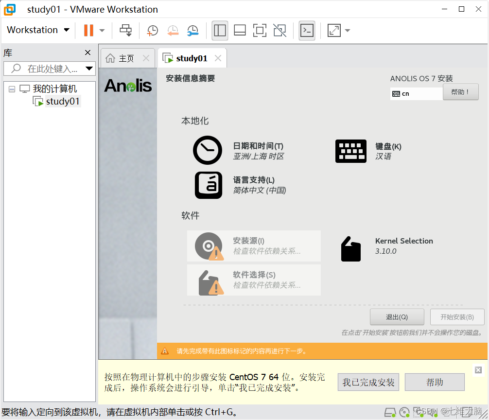489x420 pixels.
Task: Open Installation Source disc icon
Action: coord(209,246)
